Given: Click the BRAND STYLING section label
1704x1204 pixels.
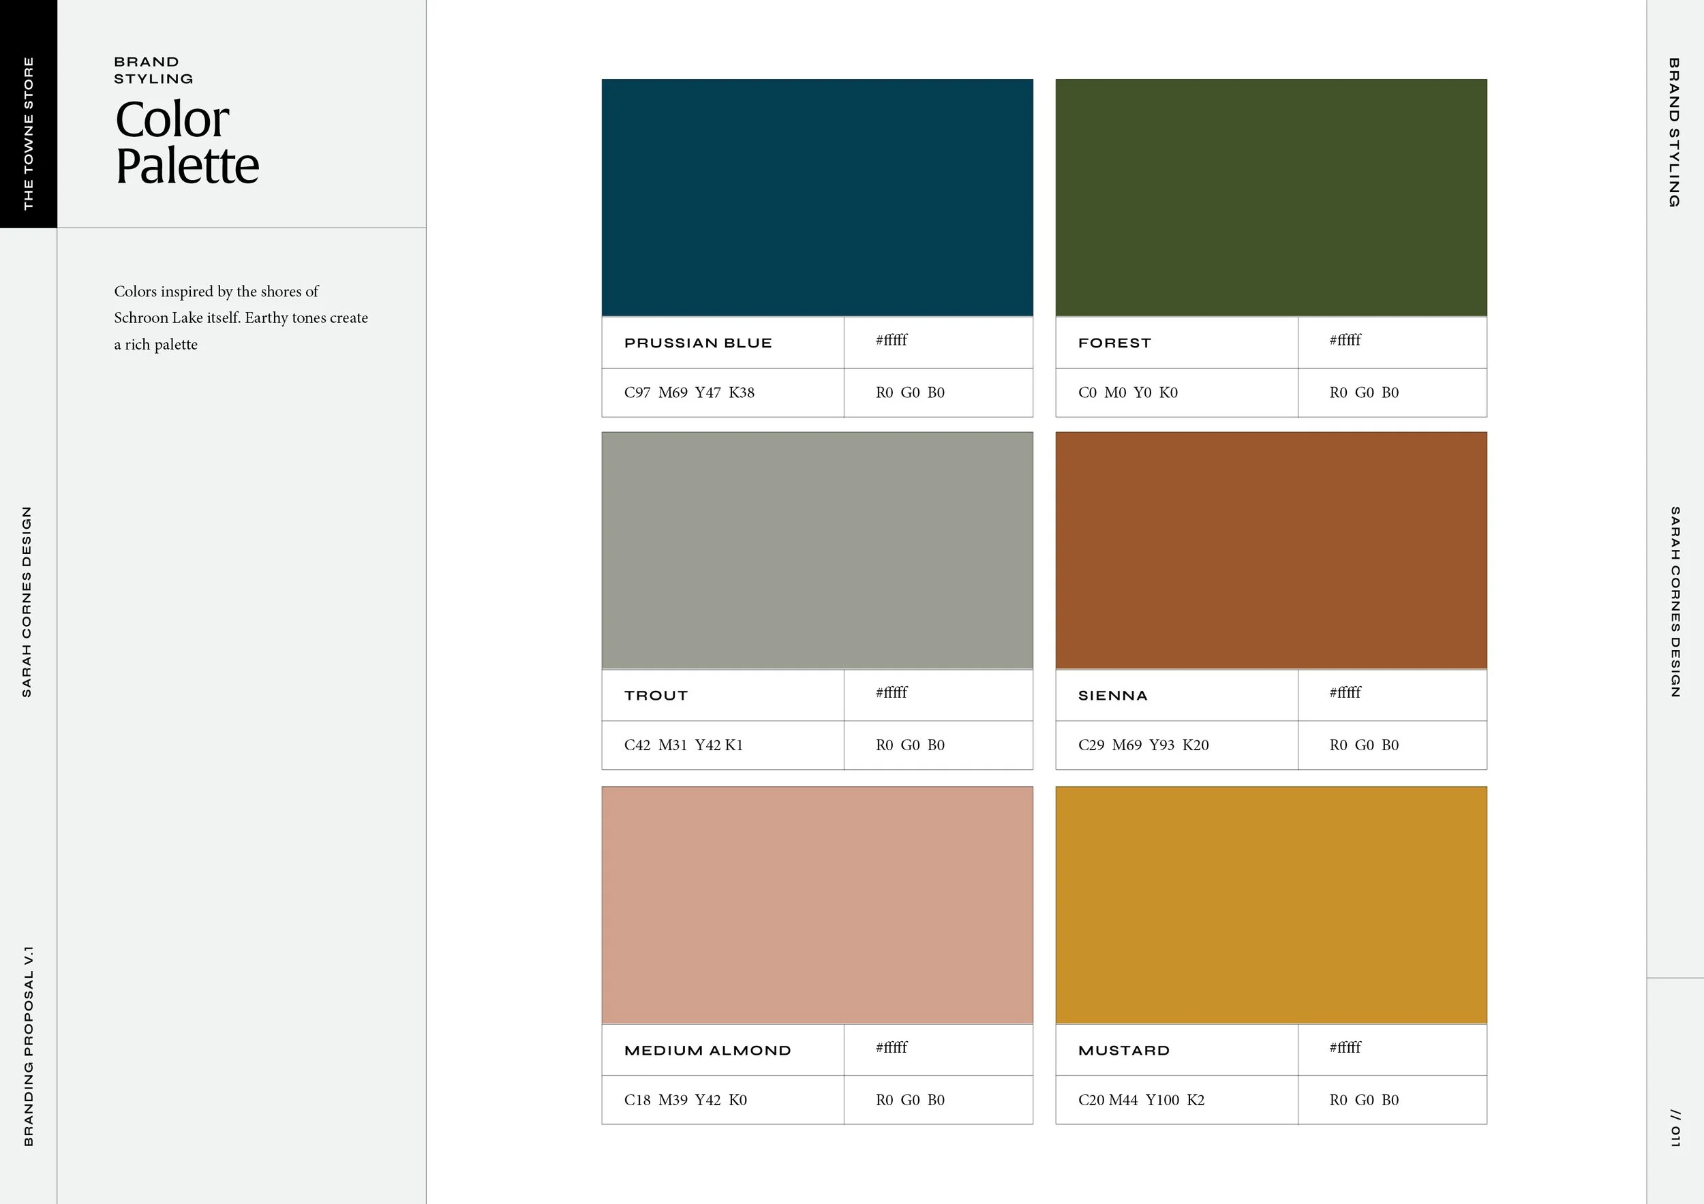Looking at the screenshot, I should (x=152, y=69).
